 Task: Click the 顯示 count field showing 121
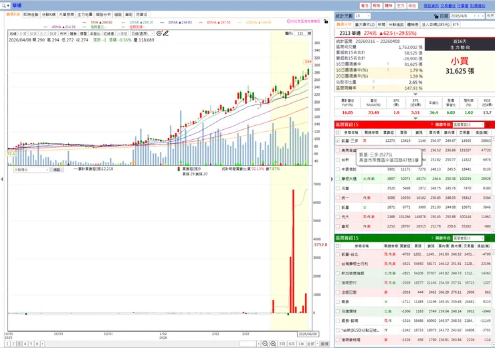click(x=300, y=33)
